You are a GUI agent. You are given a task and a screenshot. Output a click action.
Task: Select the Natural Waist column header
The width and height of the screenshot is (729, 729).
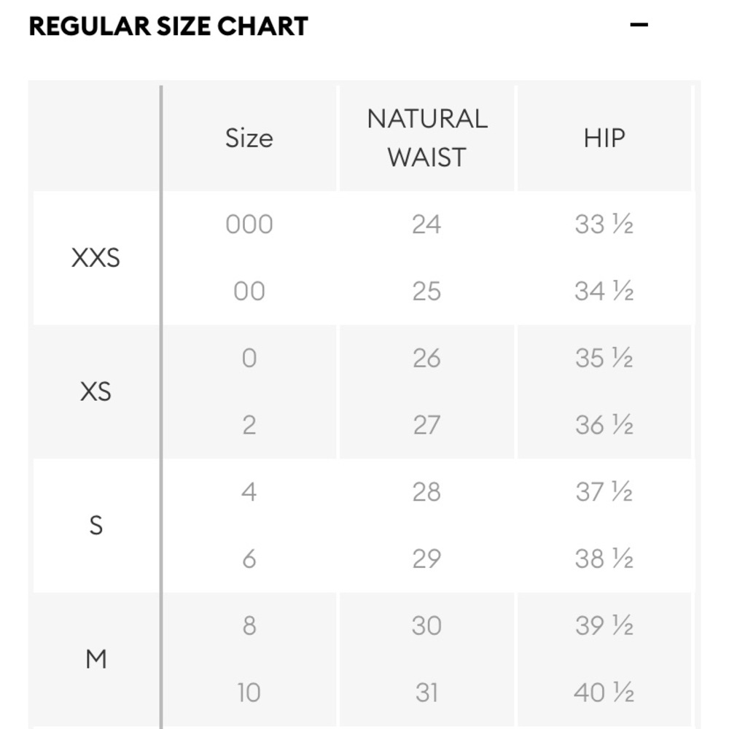click(426, 138)
